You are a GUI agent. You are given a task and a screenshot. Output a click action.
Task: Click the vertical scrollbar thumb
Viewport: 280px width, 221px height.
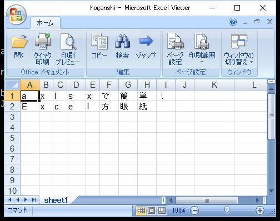tap(271, 116)
